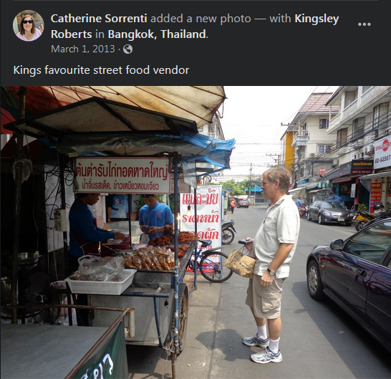Click the globe public audience icon
This screenshot has height=379, width=391.
click(x=127, y=49)
